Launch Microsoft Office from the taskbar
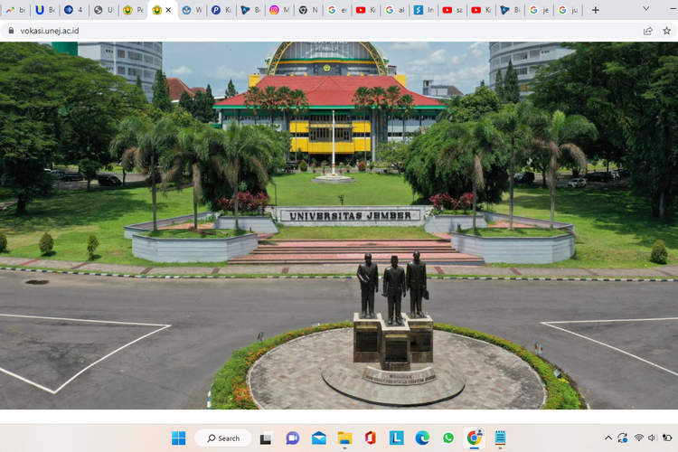Screen dimensions: 678x452 tap(371, 438)
